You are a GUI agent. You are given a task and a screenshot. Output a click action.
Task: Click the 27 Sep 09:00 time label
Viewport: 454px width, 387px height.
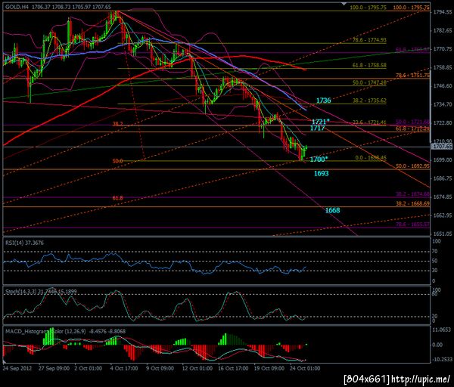point(54,369)
